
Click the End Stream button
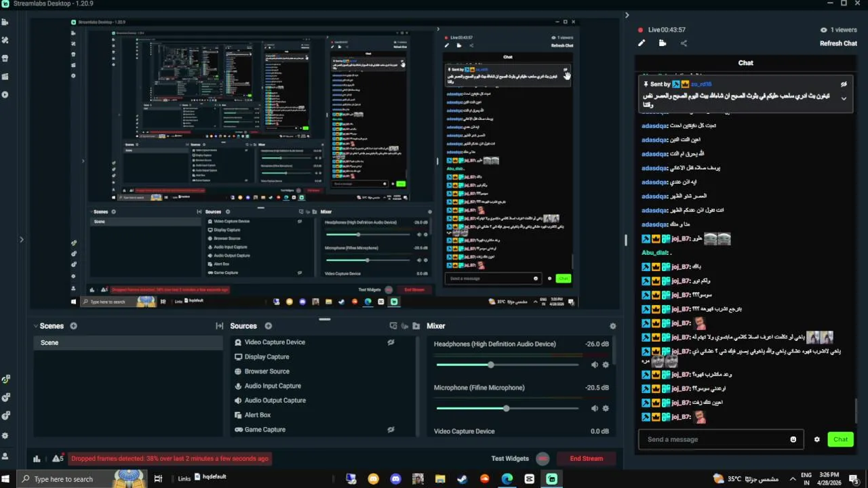click(x=586, y=459)
